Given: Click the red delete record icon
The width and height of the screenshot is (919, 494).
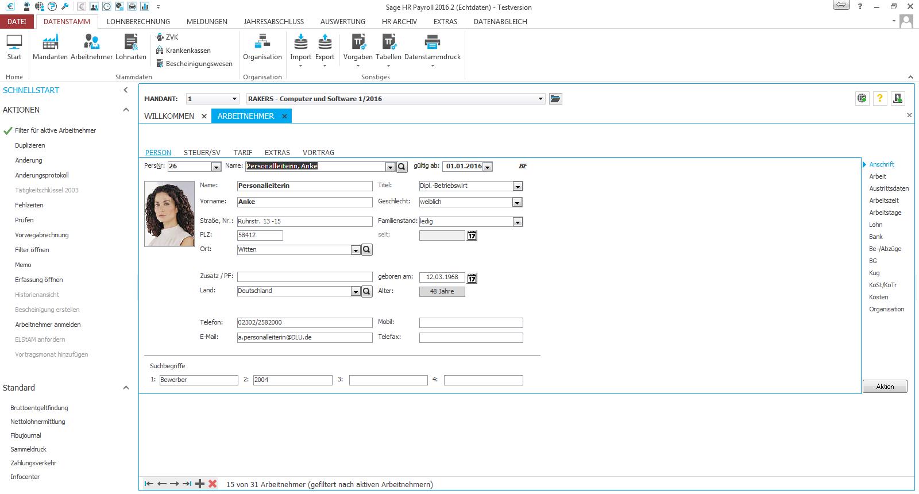Looking at the screenshot, I should pyautogui.click(x=213, y=484).
